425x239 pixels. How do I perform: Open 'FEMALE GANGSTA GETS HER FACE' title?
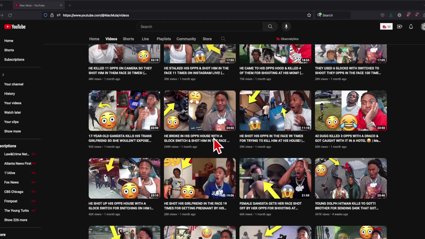click(x=271, y=206)
